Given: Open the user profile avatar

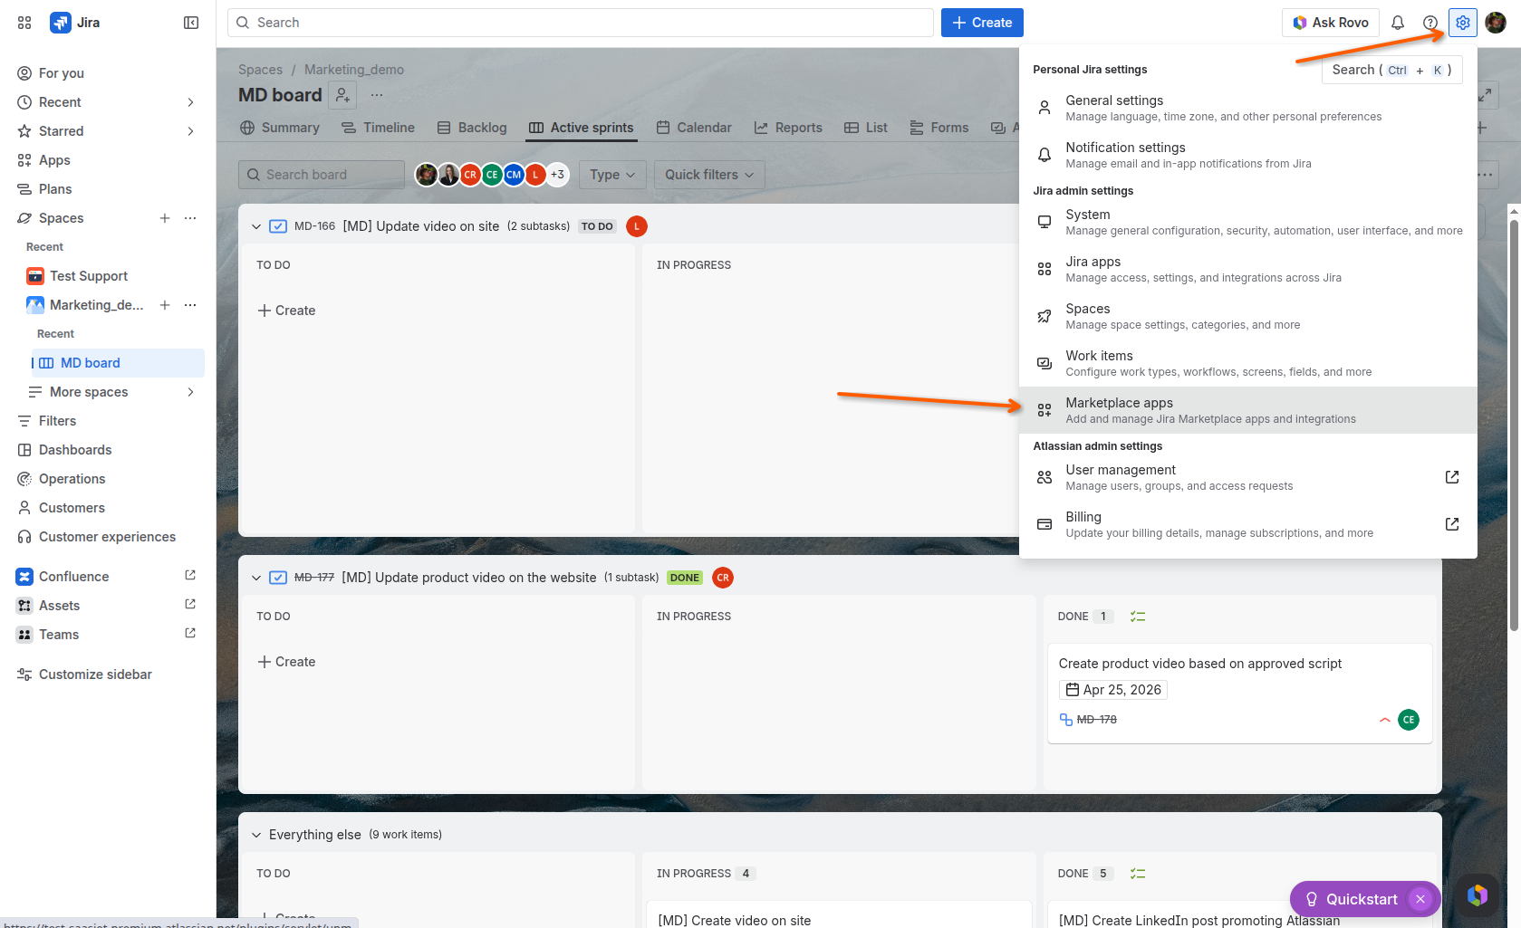Looking at the screenshot, I should (x=1496, y=23).
